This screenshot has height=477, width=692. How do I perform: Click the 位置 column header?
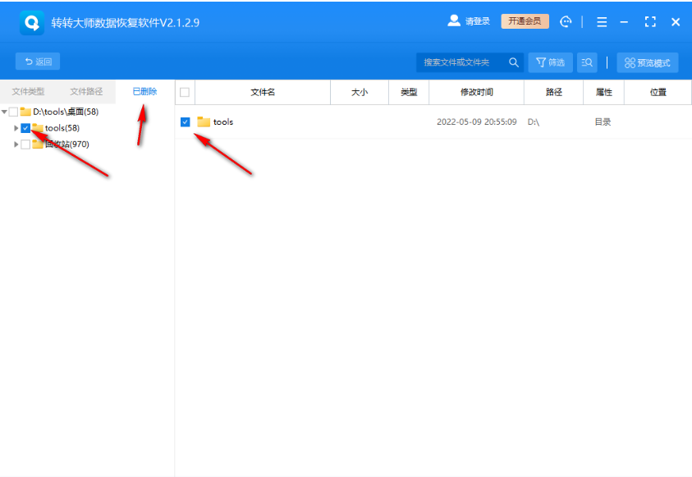(658, 92)
